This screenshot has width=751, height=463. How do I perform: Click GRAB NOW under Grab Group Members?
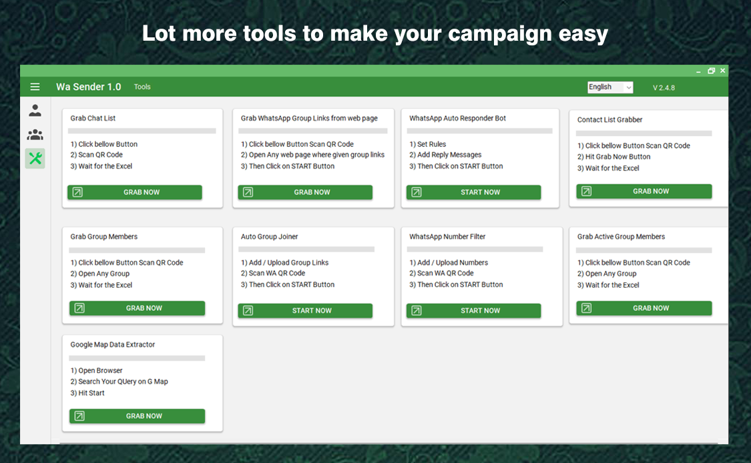137,308
